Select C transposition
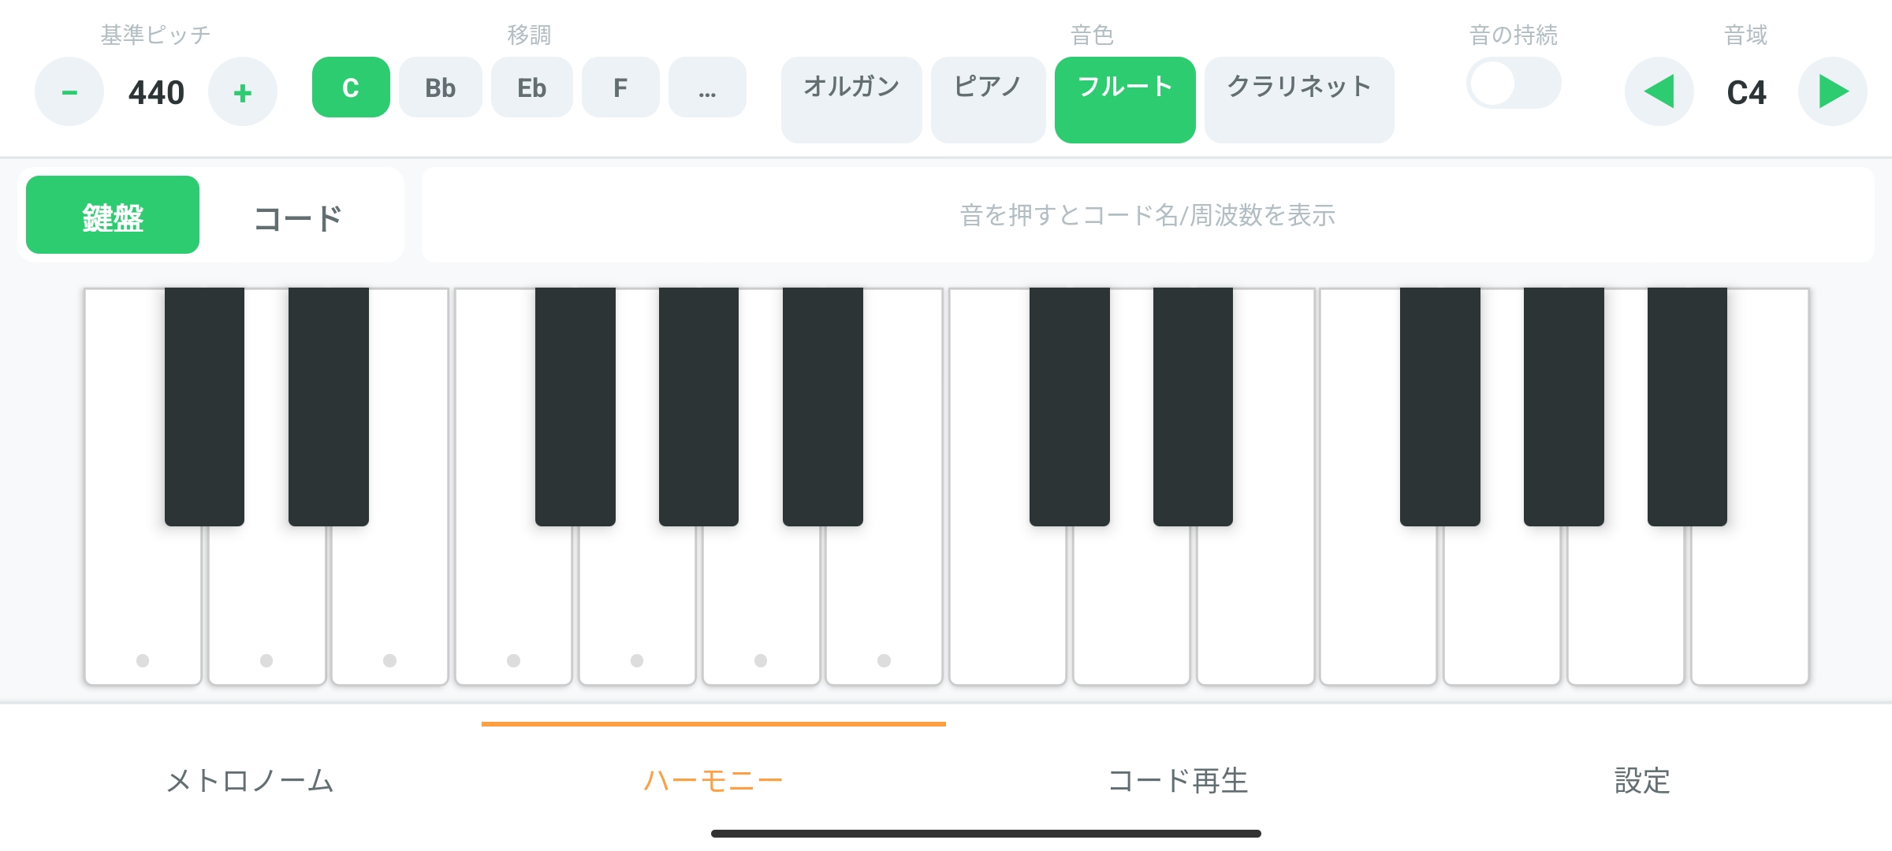The image size is (1892, 851). [x=350, y=88]
